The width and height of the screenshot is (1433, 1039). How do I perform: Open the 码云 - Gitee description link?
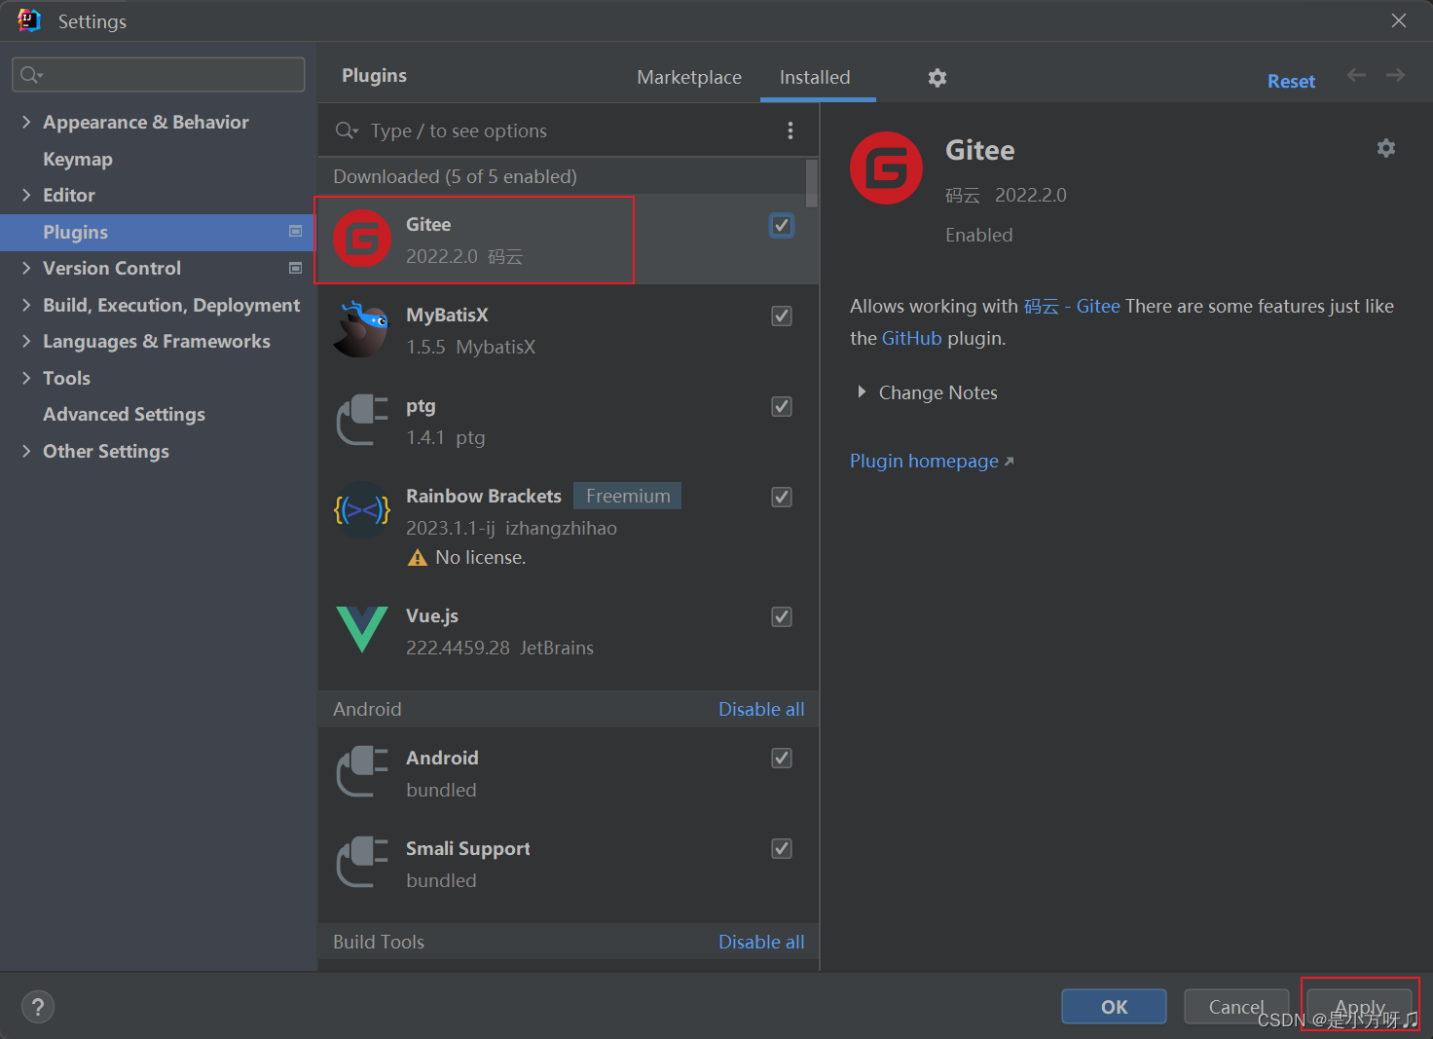point(1072,306)
